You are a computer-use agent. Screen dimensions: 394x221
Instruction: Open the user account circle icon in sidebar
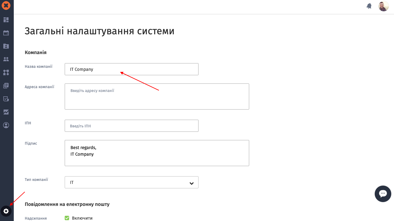(x=6, y=125)
